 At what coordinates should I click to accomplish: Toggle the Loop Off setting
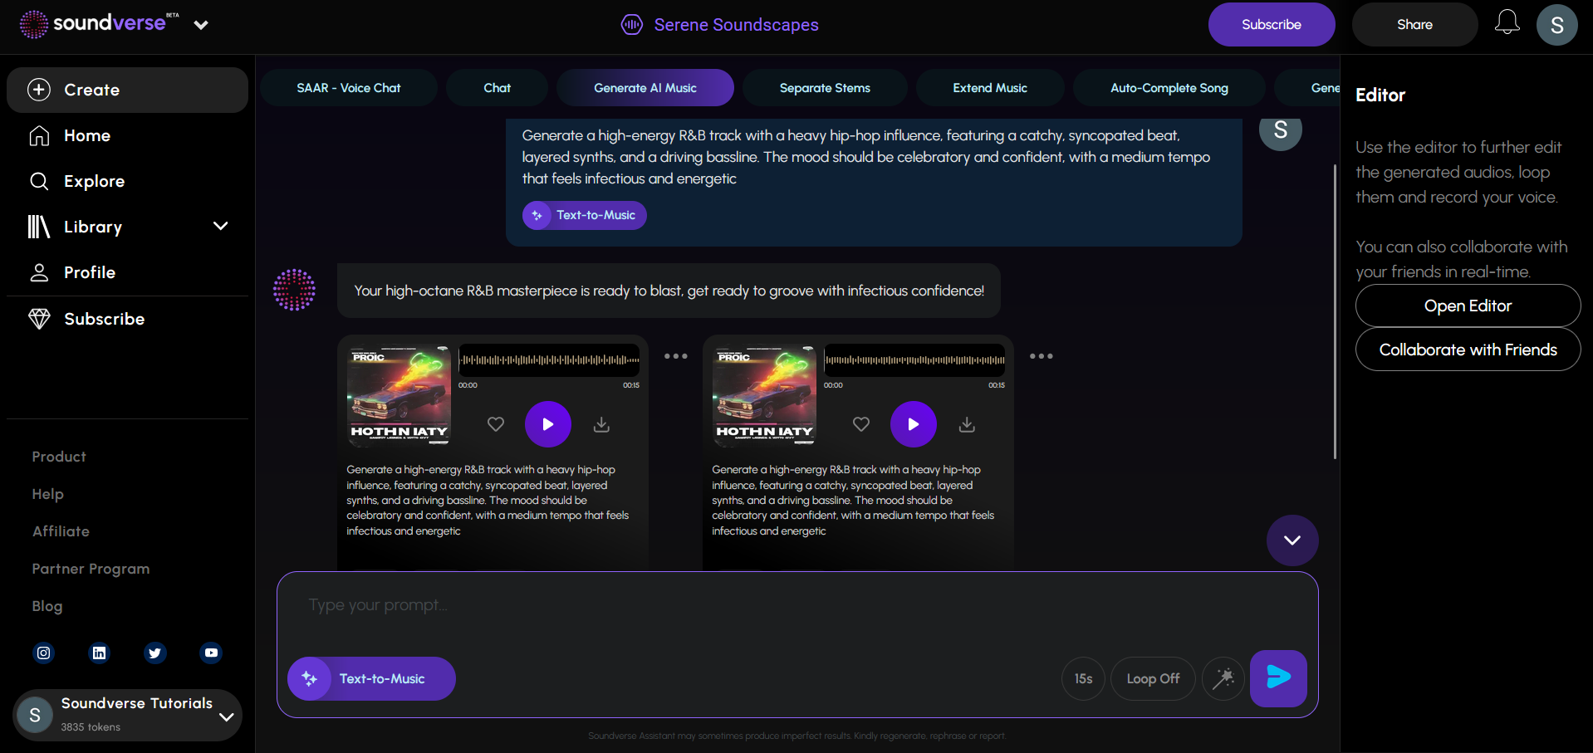[1153, 678]
